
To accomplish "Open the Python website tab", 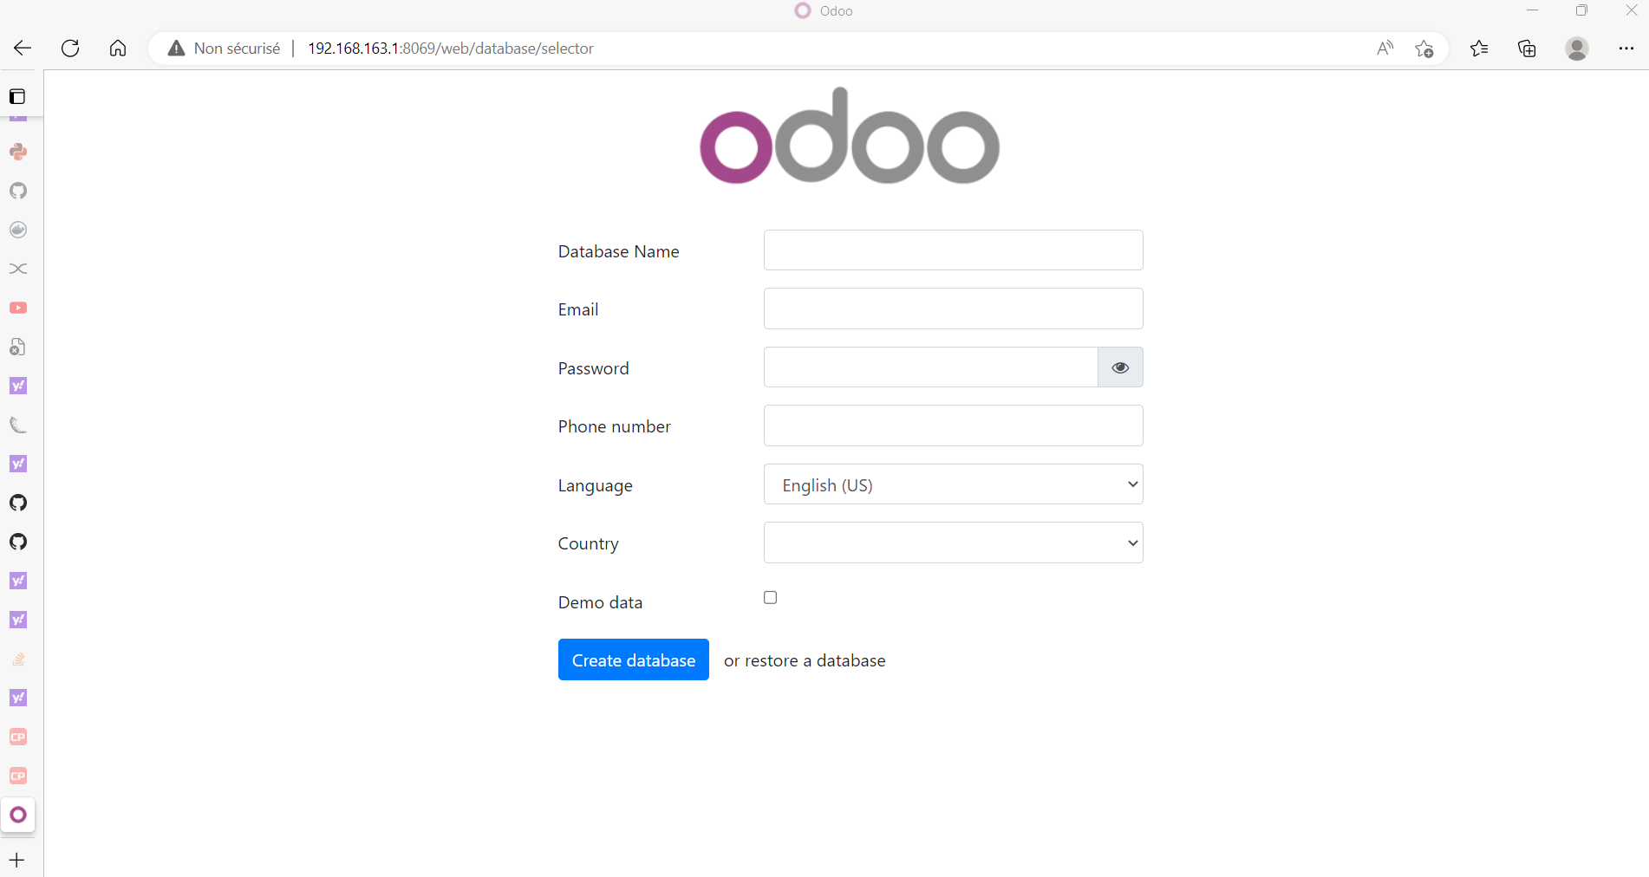I will pyautogui.click(x=17, y=152).
